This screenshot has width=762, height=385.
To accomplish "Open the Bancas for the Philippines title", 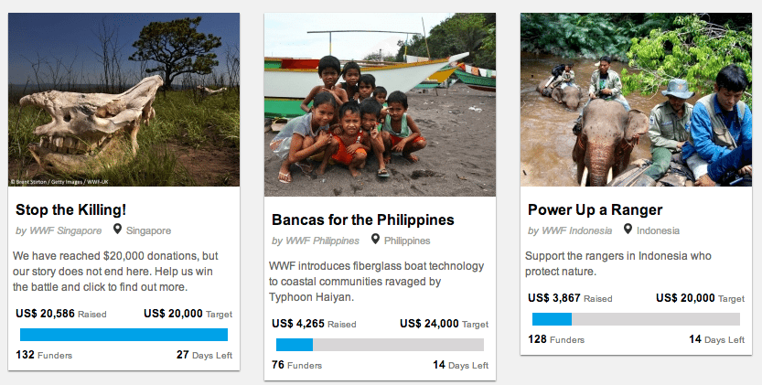I will 363,220.
